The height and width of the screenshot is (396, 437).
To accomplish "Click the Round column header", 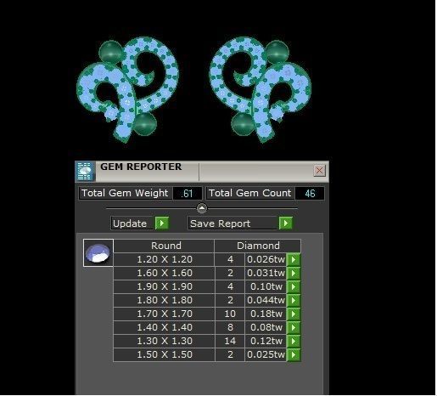I will coord(164,246).
